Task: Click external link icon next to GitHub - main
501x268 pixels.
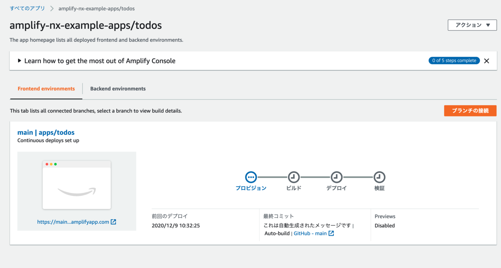Action: coord(331,233)
